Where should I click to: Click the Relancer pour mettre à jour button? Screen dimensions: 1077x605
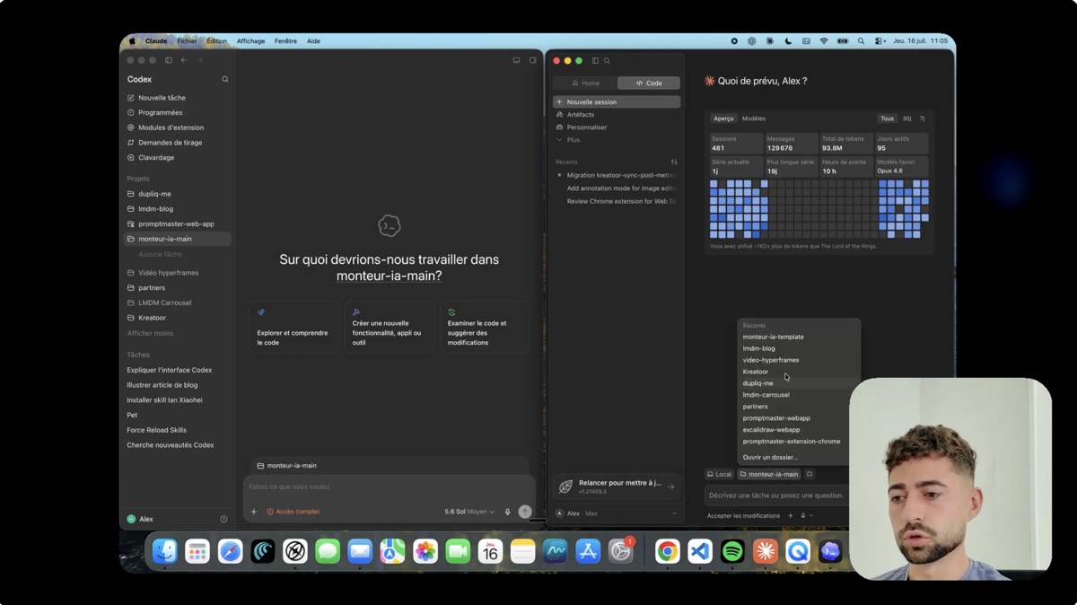coord(617,487)
